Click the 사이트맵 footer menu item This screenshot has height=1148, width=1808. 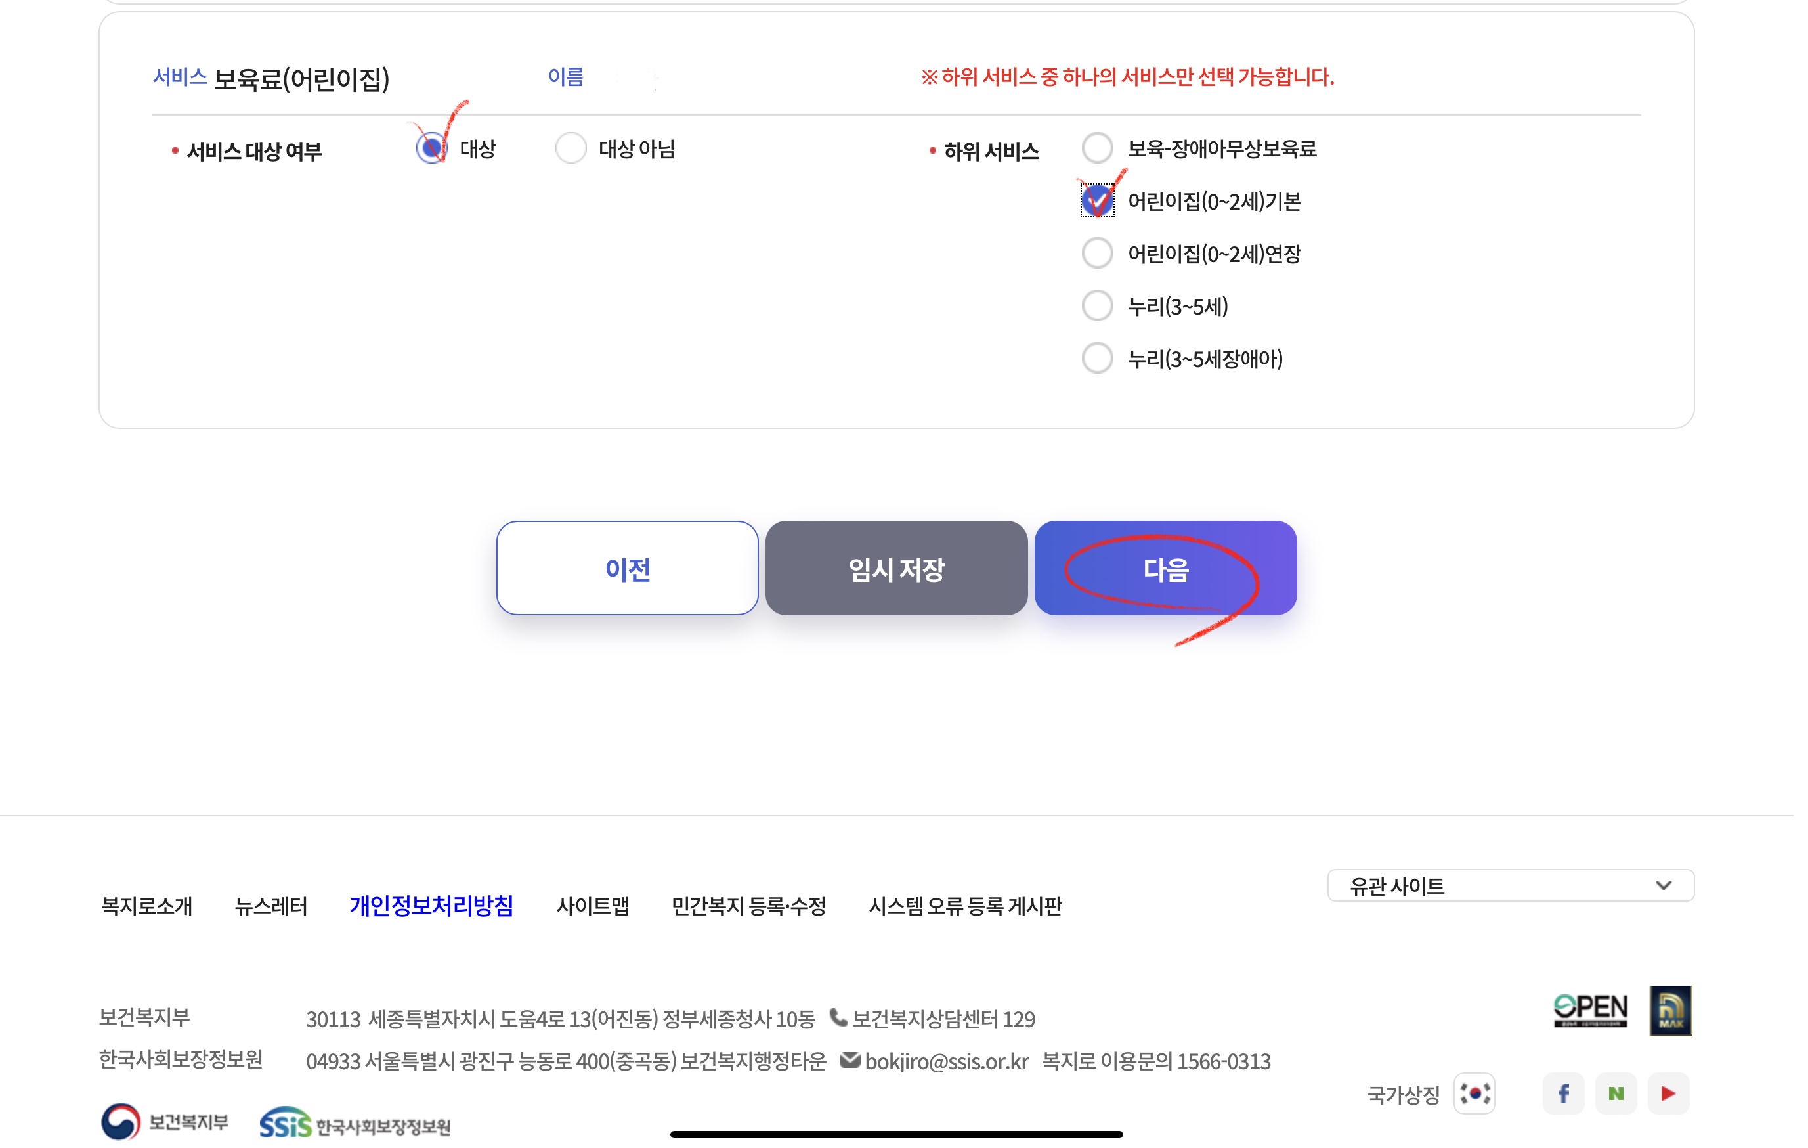593,906
